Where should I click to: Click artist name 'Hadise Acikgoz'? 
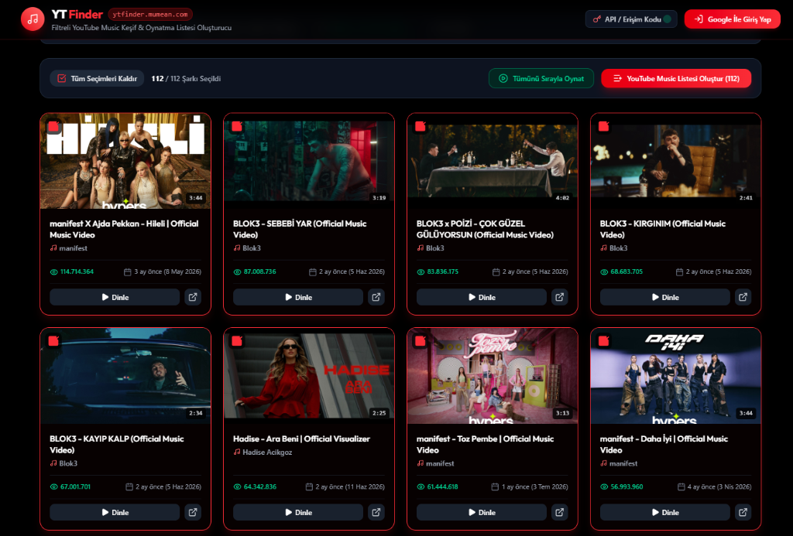pos(267,452)
